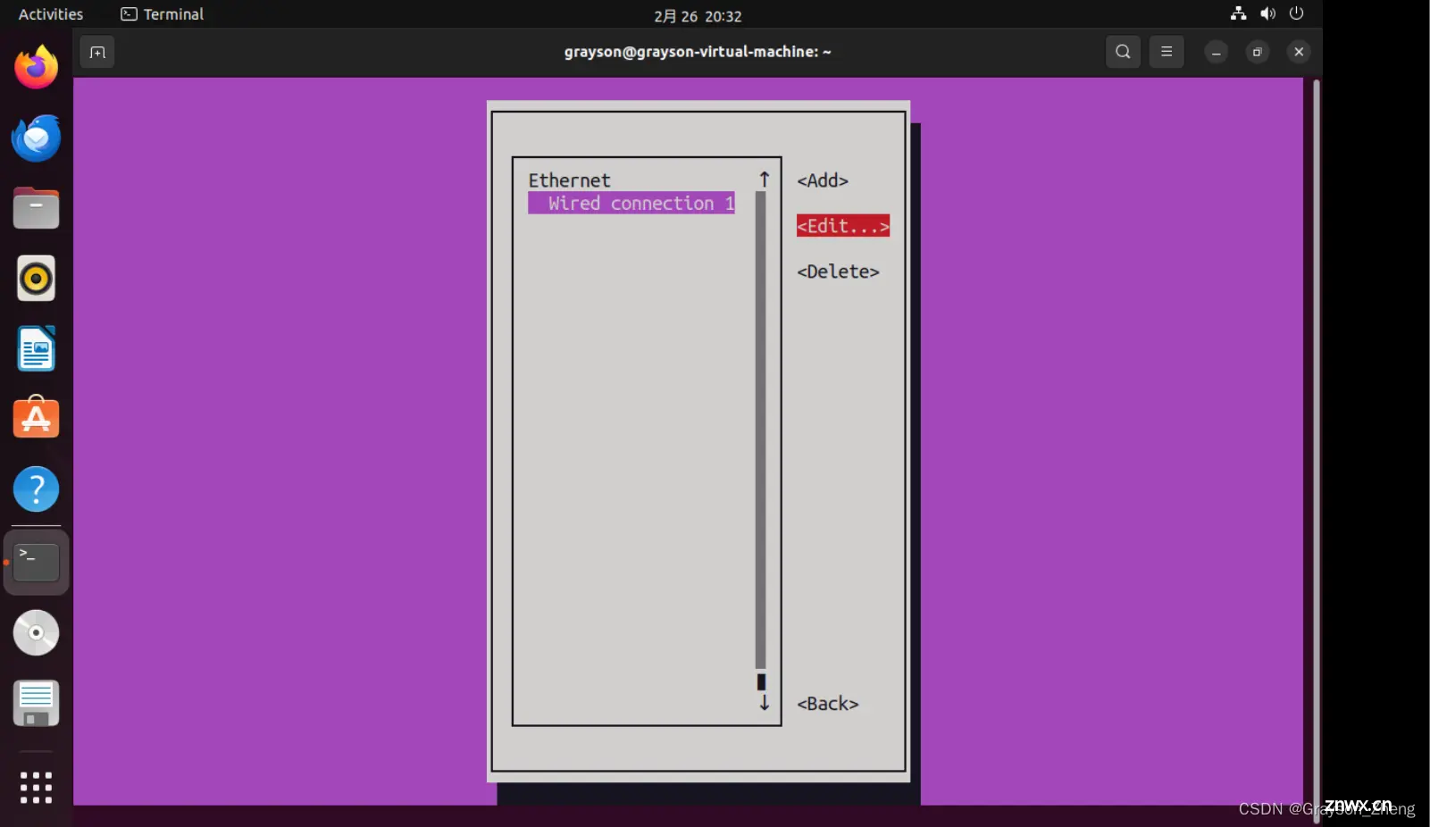Open the power menu icon
Viewport: 1430px width, 827px height.
pos(1297,13)
